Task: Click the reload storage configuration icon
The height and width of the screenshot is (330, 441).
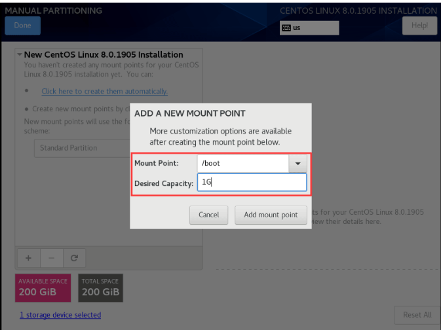Action: point(74,257)
